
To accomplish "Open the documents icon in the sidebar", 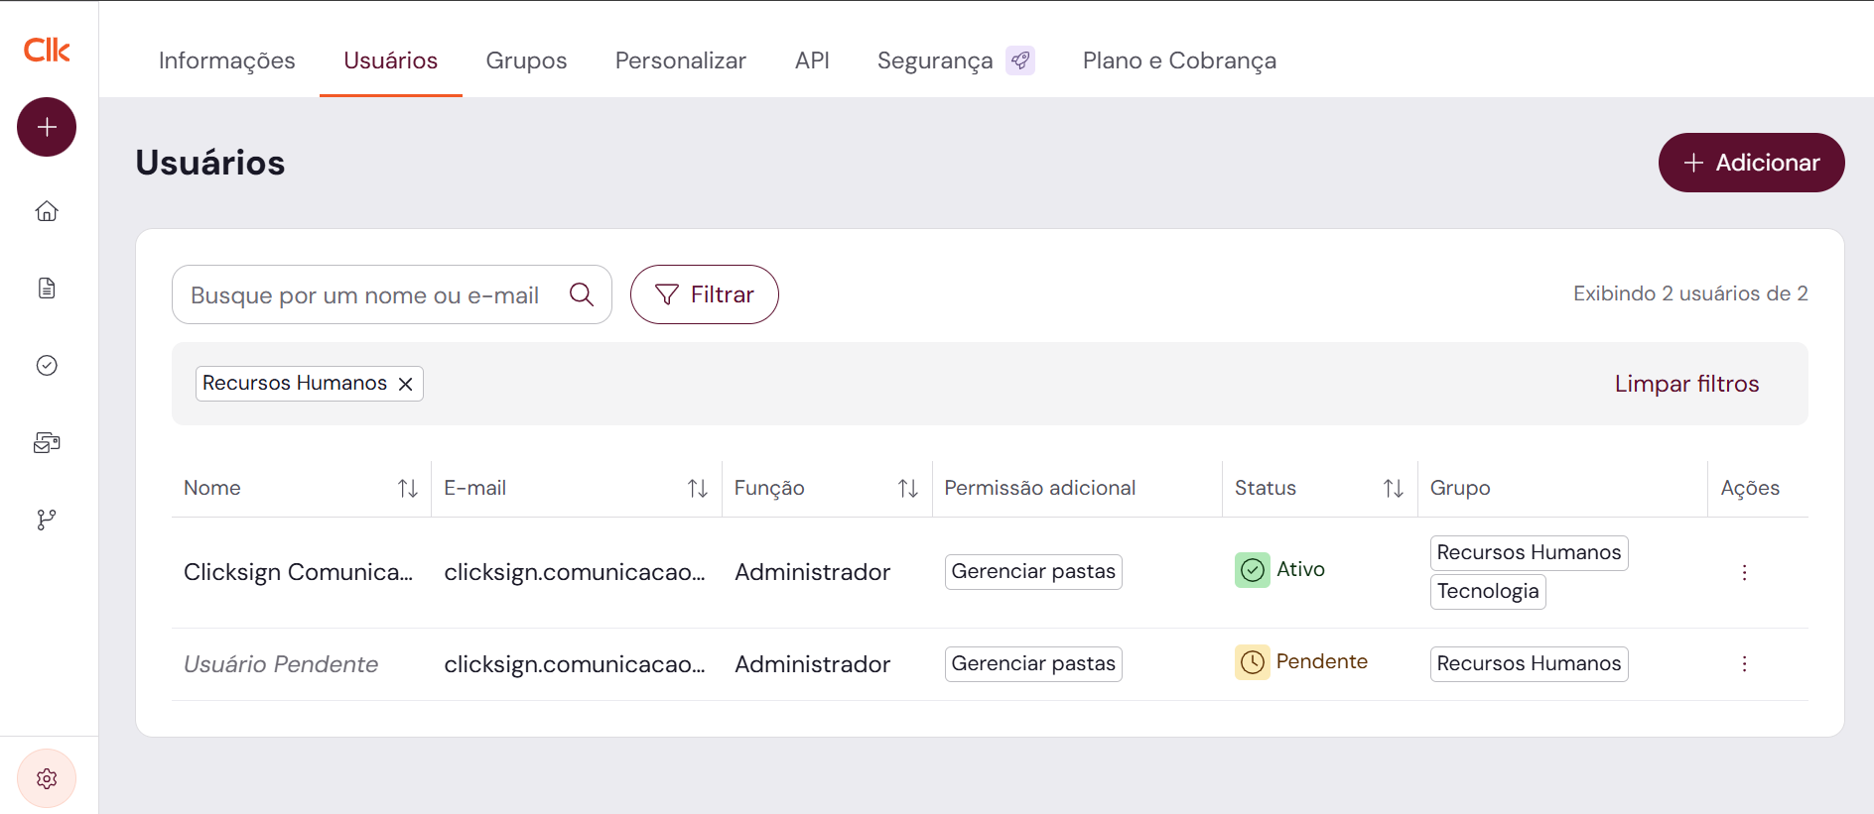I will pyautogui.click(x=47, y=289).
